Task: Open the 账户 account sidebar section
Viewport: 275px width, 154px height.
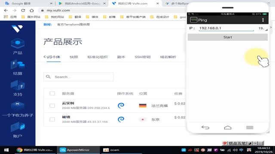Action: pos(18,130)
